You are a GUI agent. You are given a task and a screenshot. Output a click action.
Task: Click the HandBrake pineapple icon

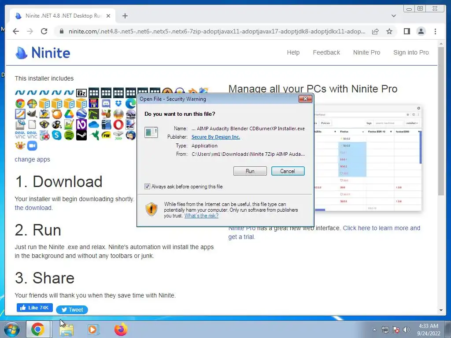[106, 114]
